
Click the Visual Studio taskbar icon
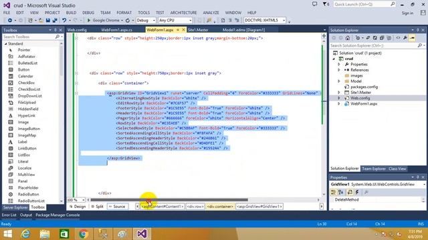click(x=142, y=234)
